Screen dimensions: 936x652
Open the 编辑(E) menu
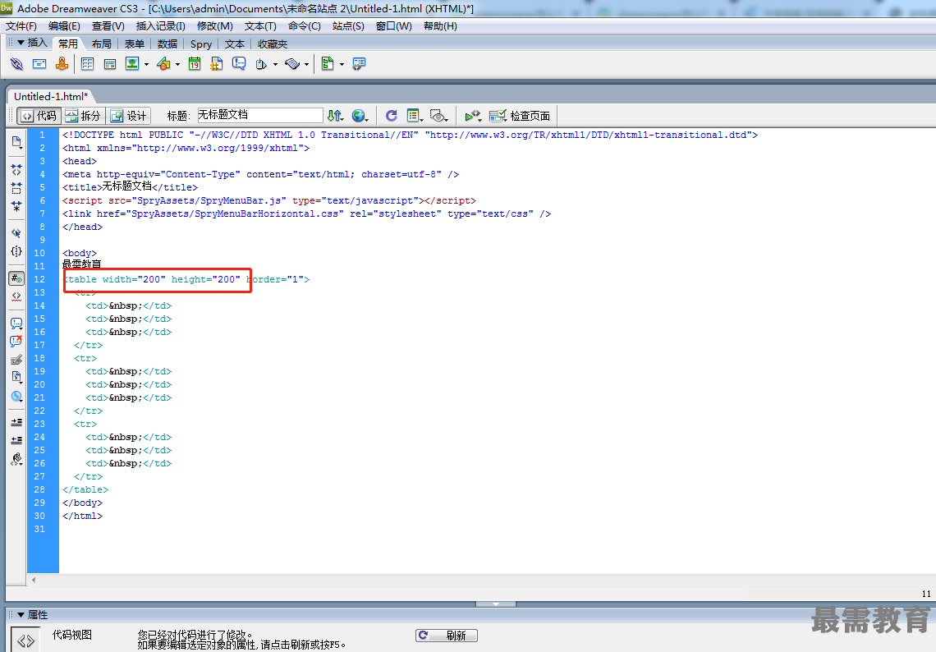tap(65, 26)
